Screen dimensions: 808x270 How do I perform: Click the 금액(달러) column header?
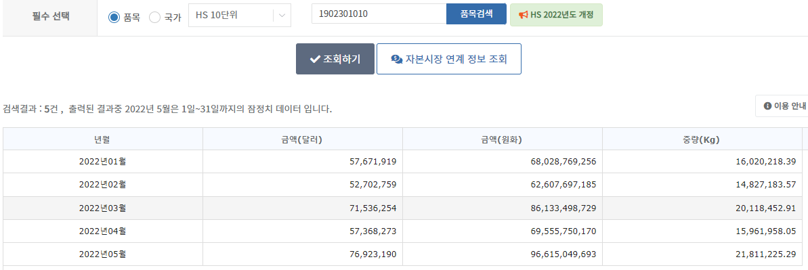point(303,139)
